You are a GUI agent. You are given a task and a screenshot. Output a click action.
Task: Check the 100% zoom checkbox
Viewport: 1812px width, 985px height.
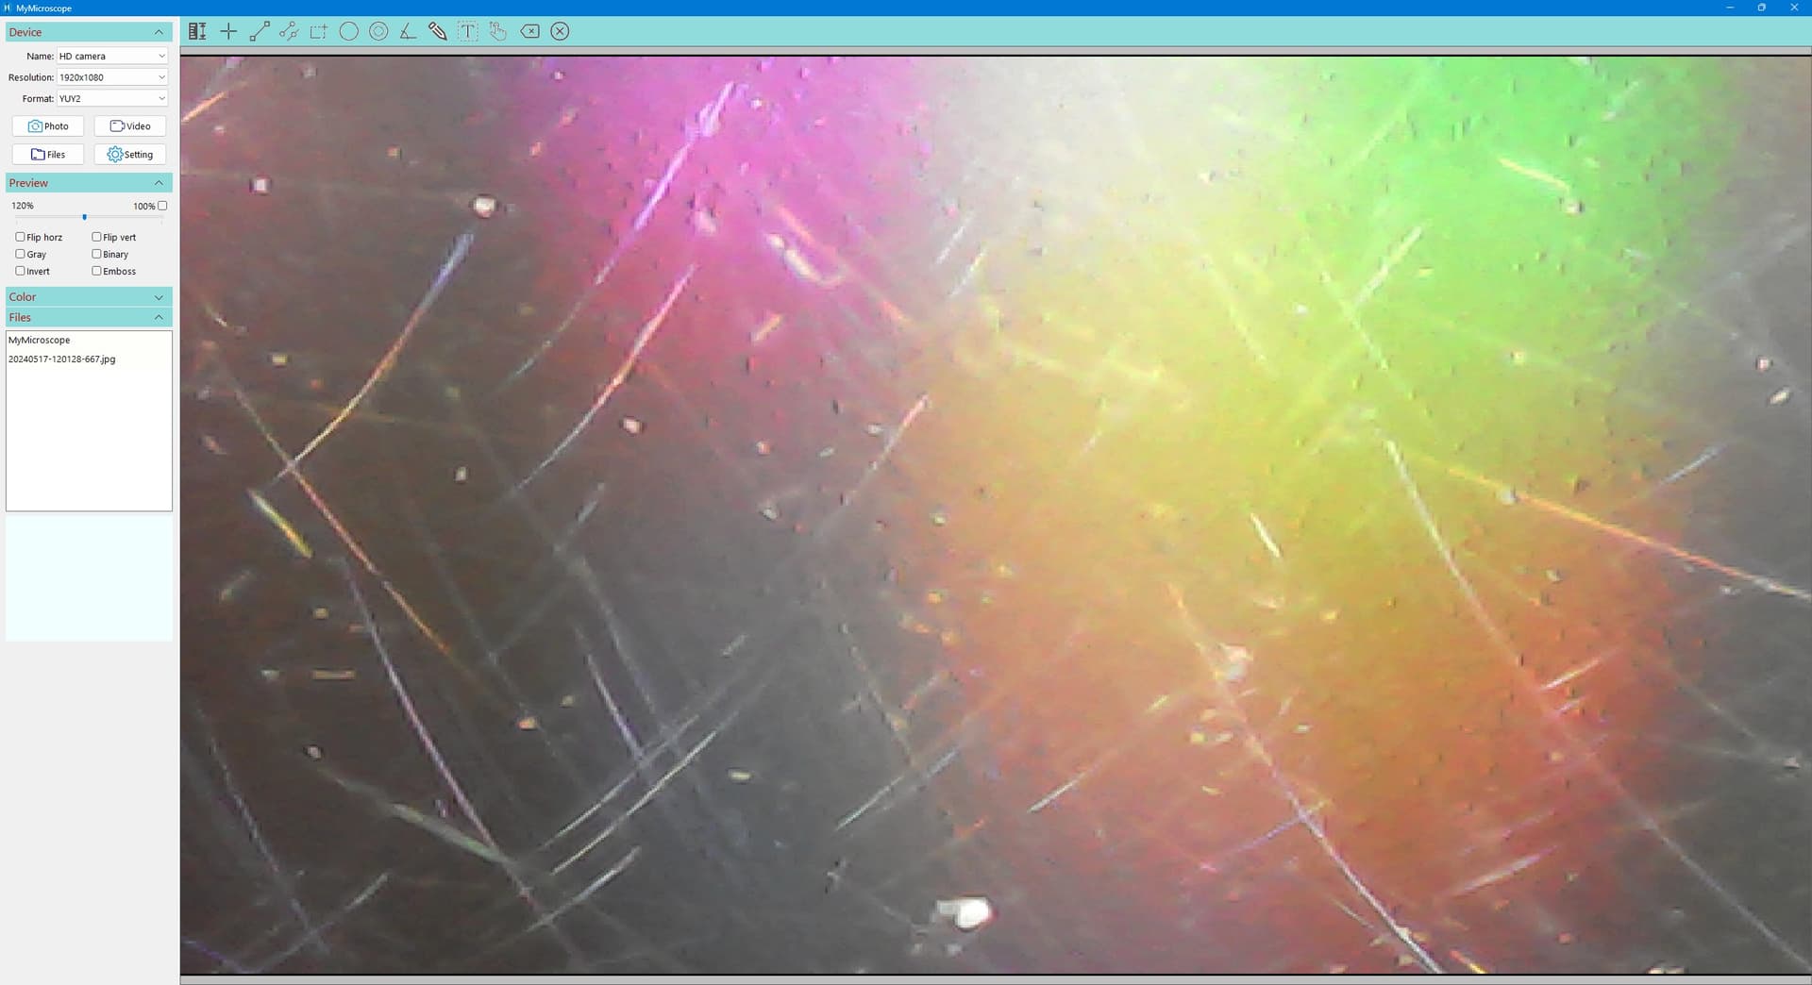[162, 206]
